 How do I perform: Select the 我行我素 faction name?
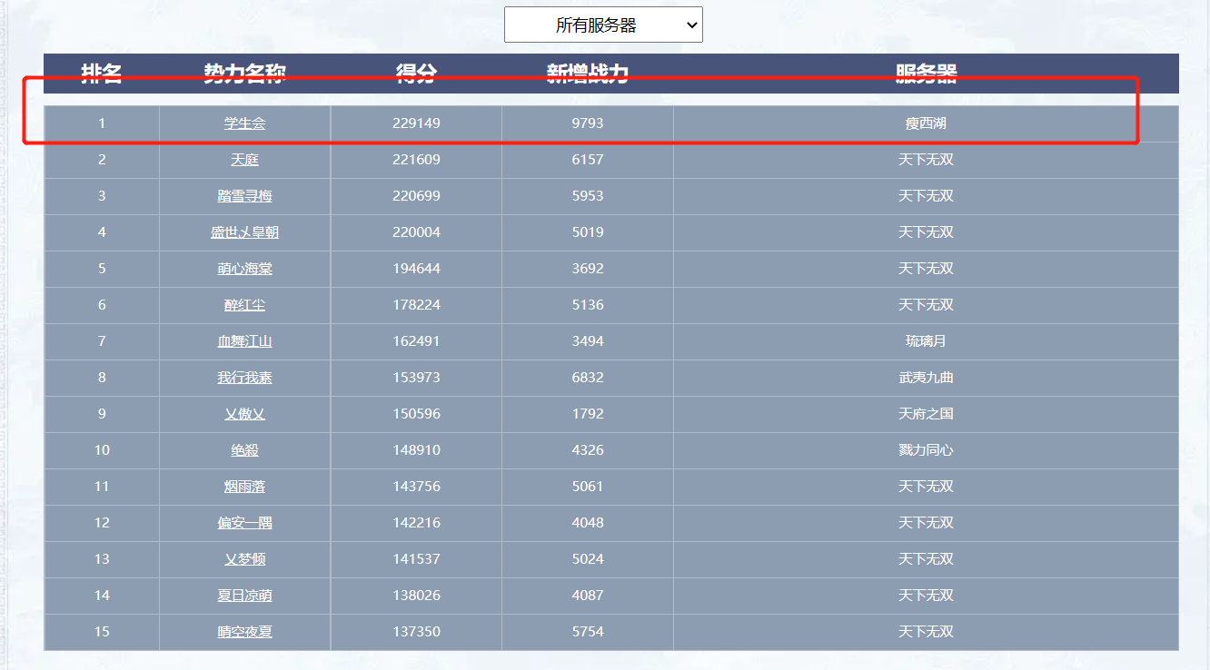[244, 378]
